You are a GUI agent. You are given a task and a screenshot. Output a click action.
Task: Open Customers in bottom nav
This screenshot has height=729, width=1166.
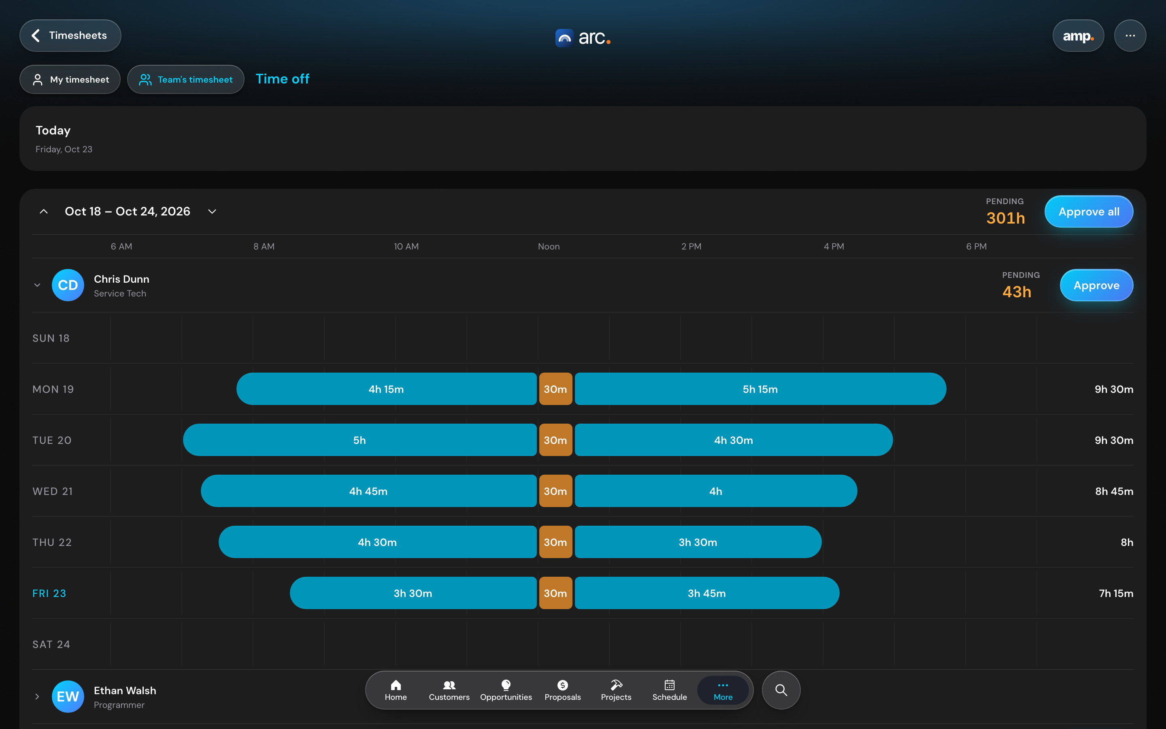click(x=449, y=691)
